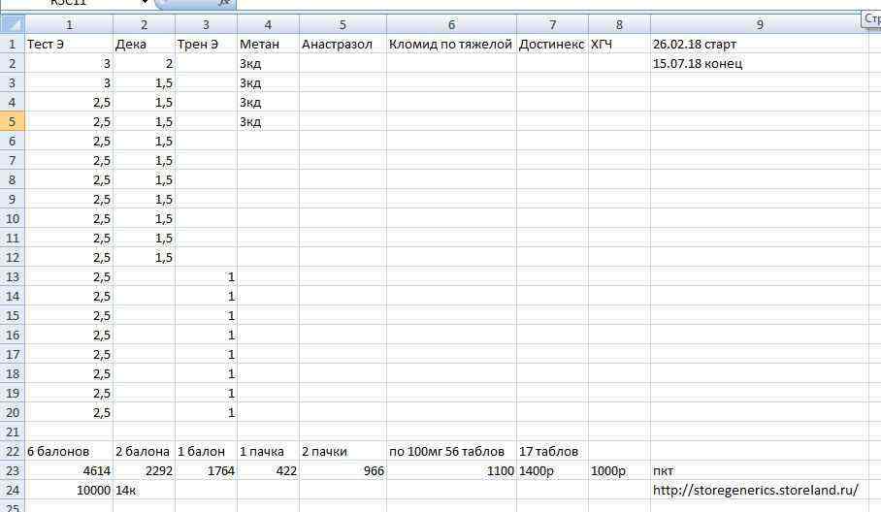Click the insert function fx icon

[x=223, y=4]
